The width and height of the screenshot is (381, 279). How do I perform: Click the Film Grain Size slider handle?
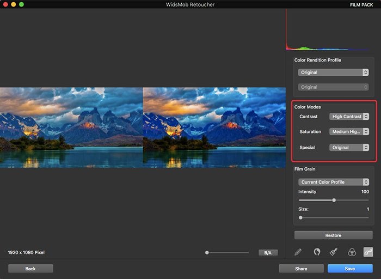pyautogui.click(x=300, y=218)
